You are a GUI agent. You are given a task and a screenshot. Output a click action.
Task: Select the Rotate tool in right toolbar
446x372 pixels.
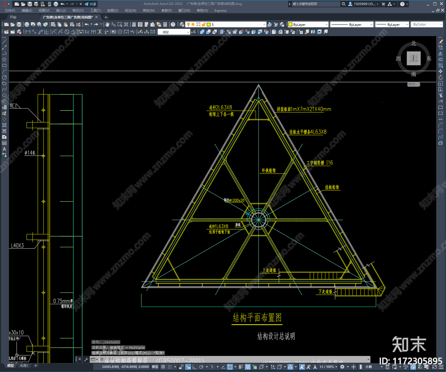pos(441,77)
